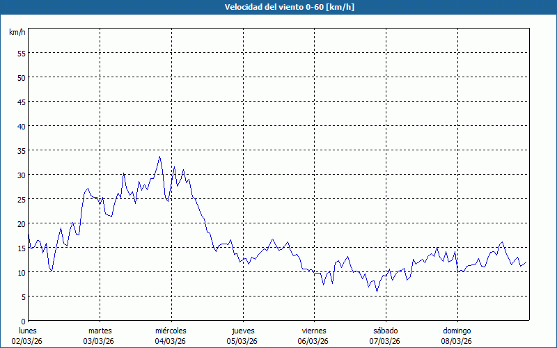Click the y-axis tick label 40
The height and width of the screenshot is (348, 557).
[x=21, y=126]
